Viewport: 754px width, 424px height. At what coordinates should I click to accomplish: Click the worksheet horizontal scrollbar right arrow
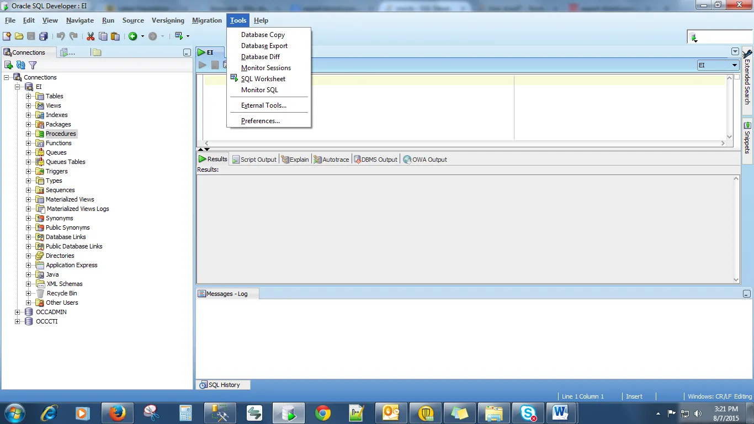click(723, 143)
